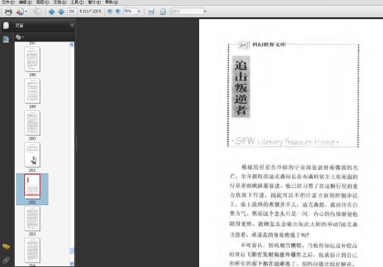Open the find options dropdown arrow
The width and height of the screenshot is (383, 267).
205,11
